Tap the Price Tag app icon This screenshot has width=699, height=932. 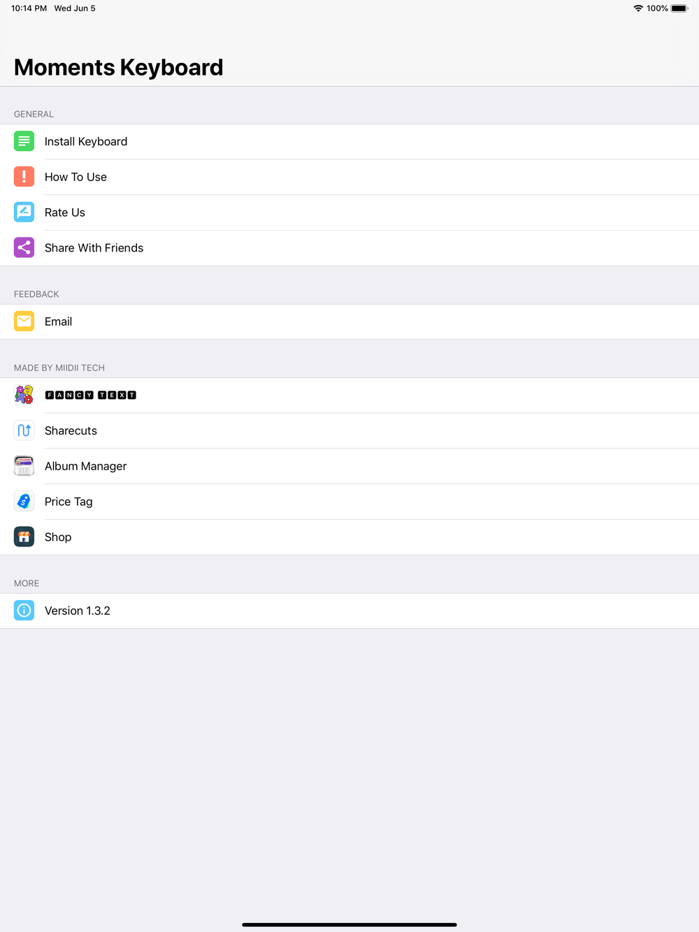tap(24, 502)
